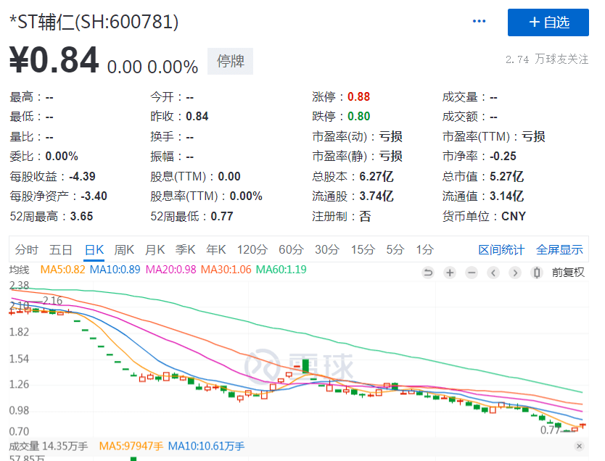Screen dimensions: 605x461
Task: Click the 2.16 high price marker on chart
Action: pyautogui.click(x=52, y=301)
